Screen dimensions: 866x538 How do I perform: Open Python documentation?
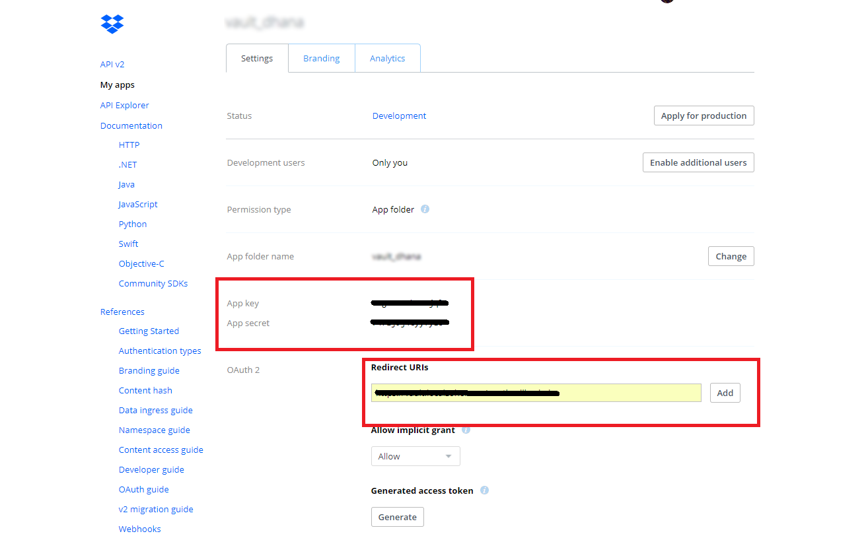pos(133,224)
